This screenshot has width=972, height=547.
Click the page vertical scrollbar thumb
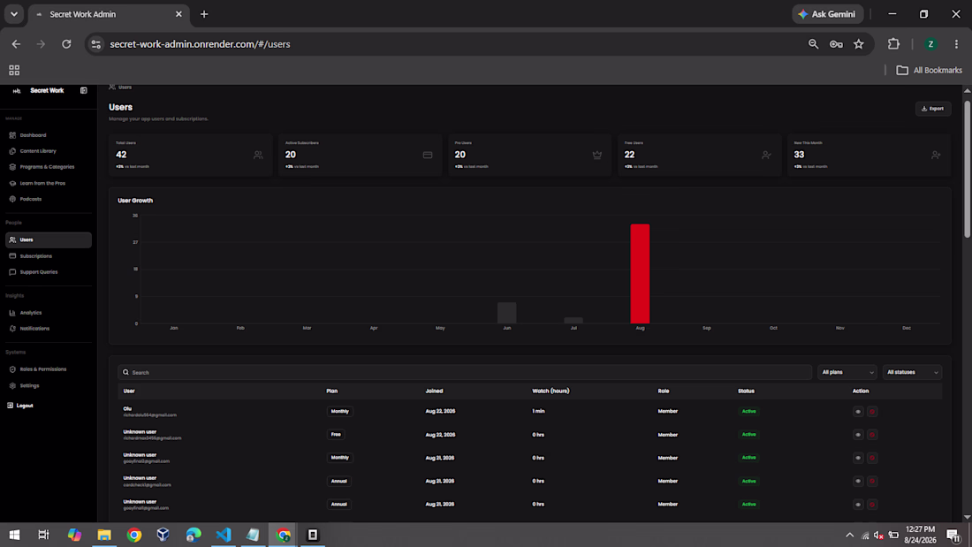coord(967,169)
